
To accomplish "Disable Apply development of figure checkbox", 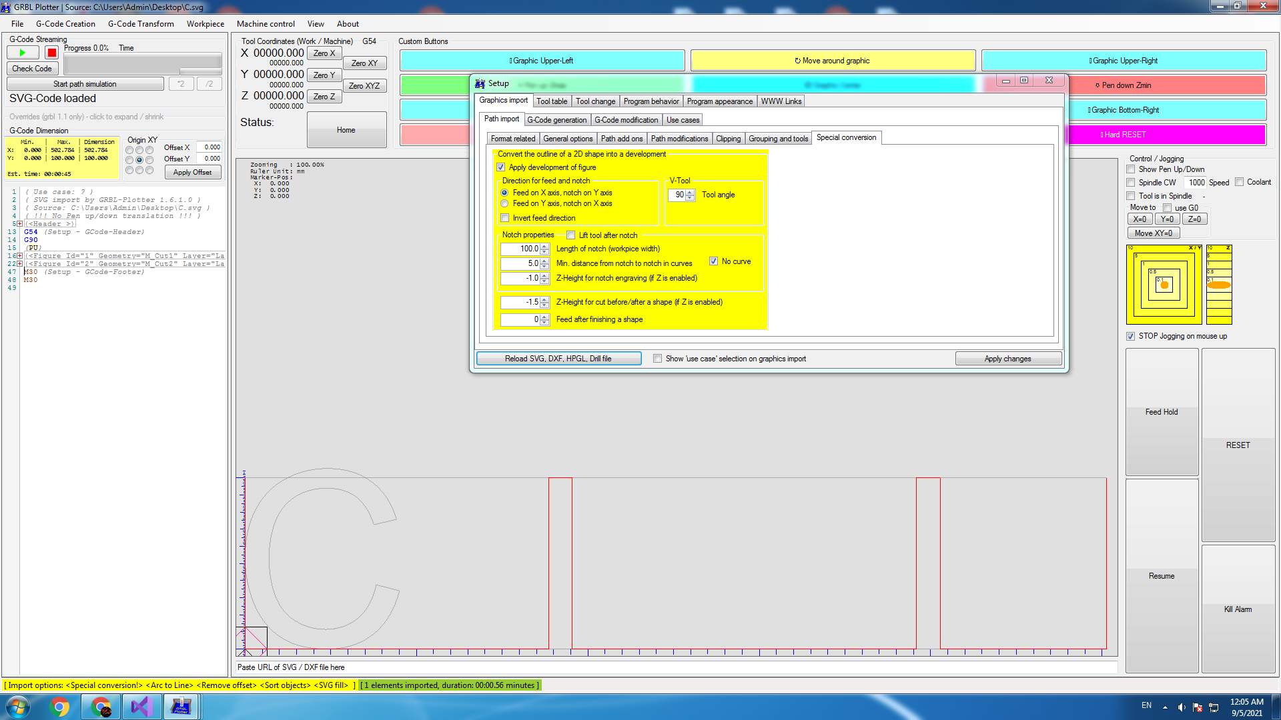I will (x=501, y=167).
